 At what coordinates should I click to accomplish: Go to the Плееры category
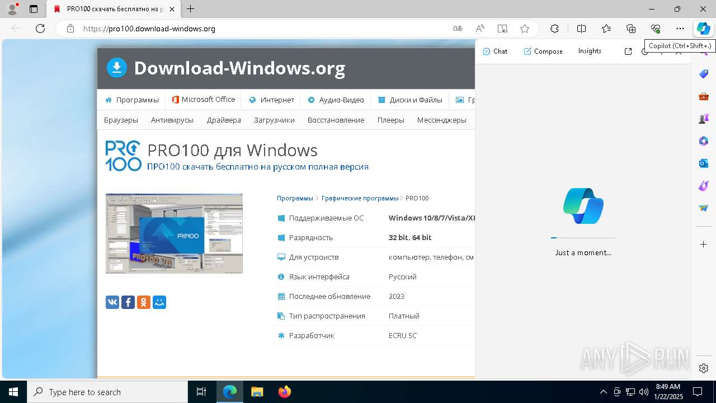[390, 120]
